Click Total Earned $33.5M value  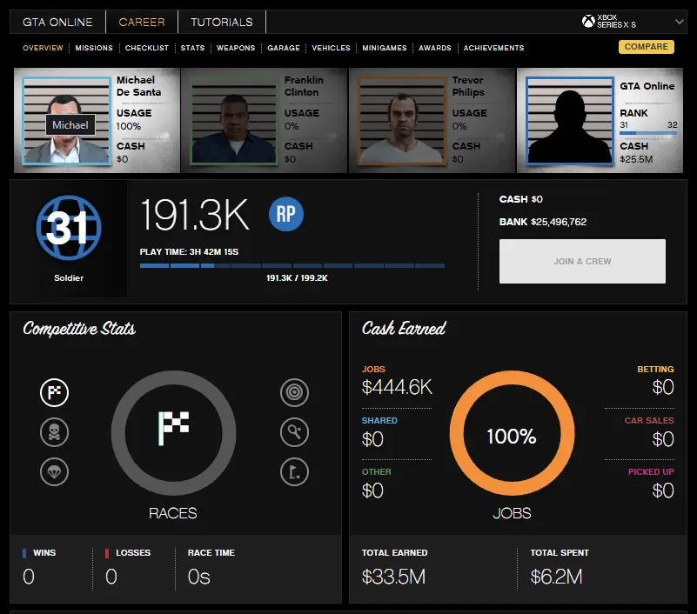(393, 577)
